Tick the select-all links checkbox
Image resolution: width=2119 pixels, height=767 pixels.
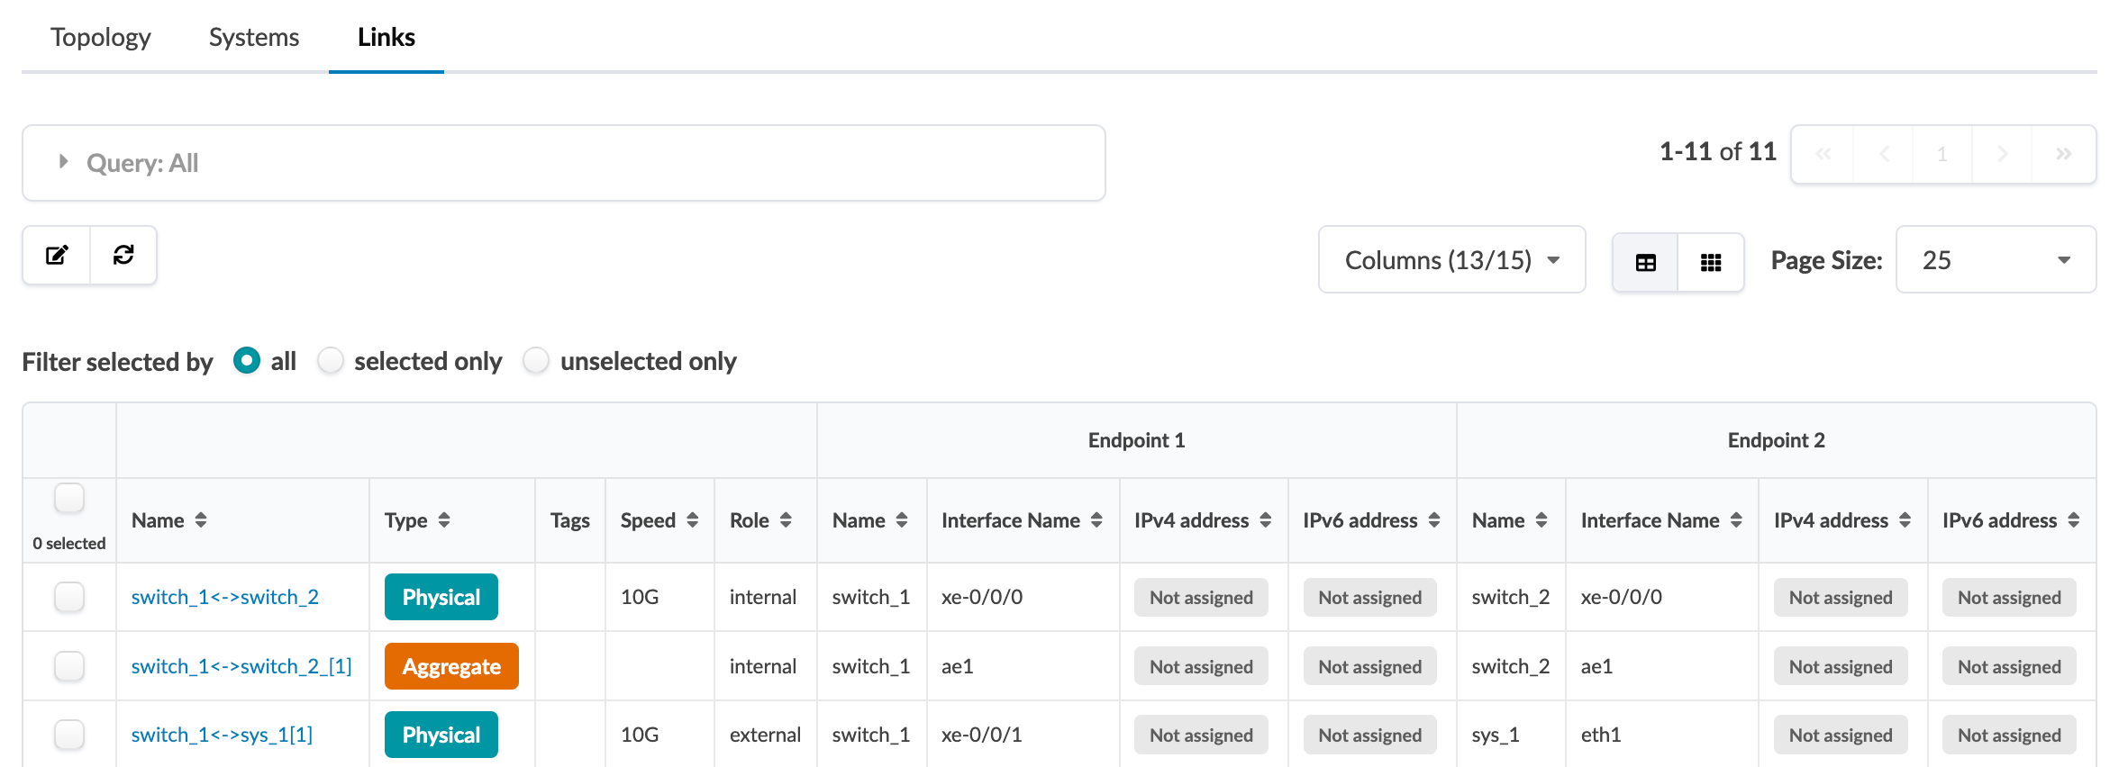point(69,498)
